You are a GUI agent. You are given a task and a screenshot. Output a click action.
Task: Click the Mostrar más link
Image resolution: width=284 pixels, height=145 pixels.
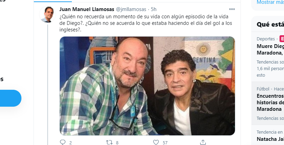[270, 2]
